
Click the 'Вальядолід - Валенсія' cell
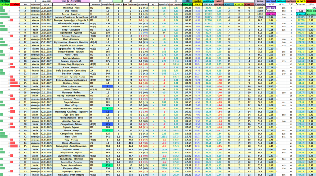[x=71, y=159]
